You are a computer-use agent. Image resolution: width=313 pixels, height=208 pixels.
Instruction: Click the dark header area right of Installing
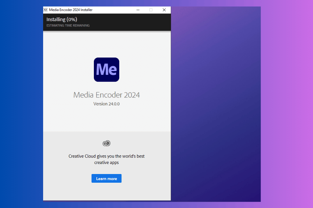click(x=132, y=22)
